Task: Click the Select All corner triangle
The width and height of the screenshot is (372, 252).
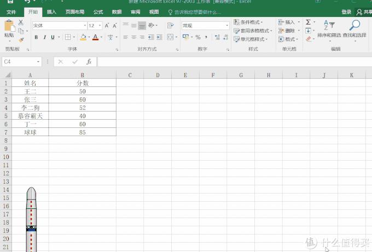Action: 8,75
